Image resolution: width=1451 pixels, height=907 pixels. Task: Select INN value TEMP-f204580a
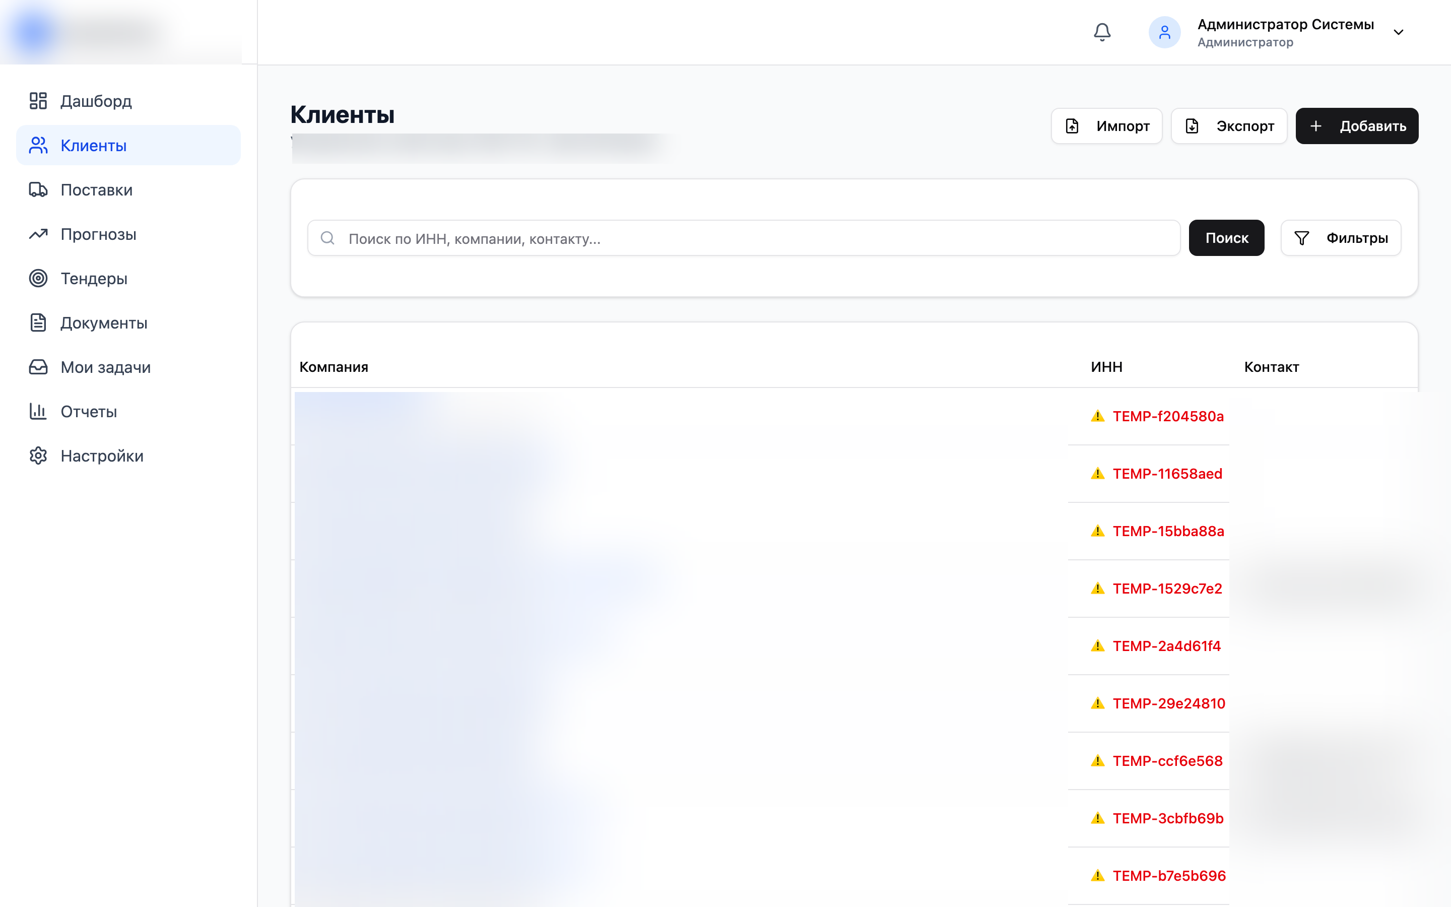[1168, 416]
